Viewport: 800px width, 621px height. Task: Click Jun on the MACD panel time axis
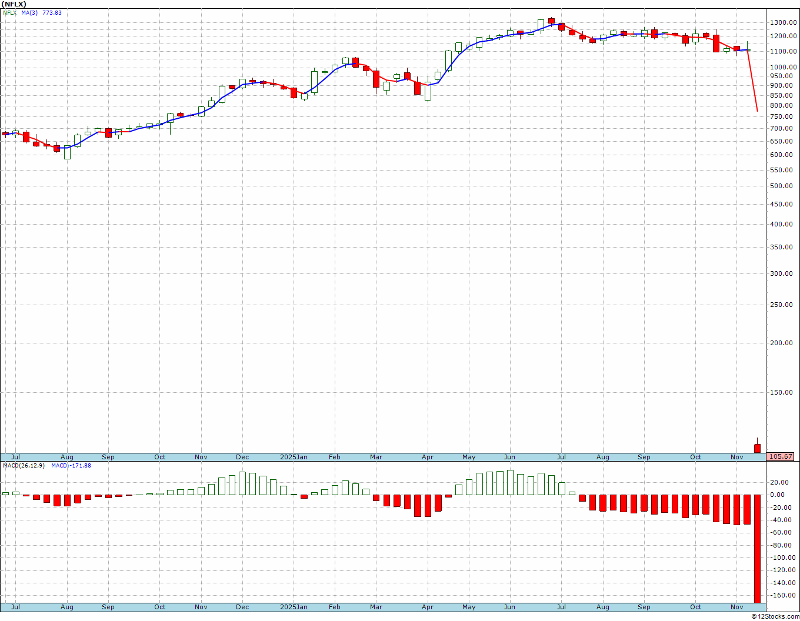tap(509, 607)
